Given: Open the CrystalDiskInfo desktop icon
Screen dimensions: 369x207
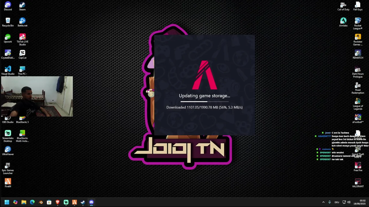Looking at the screenshot, I should [x=8, y=55].
